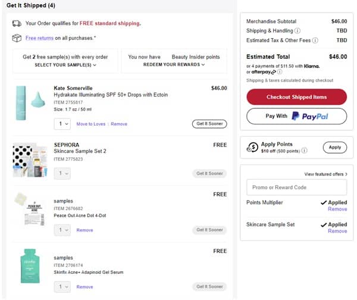
Task: Click Apply button for points
Action: pyautogui.click(x=334, y=147)
